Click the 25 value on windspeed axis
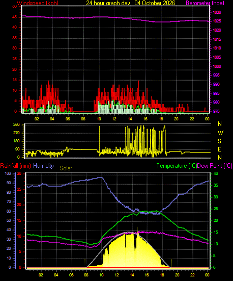The width and height of the screenshot is (233, 281). coord(14,59)
